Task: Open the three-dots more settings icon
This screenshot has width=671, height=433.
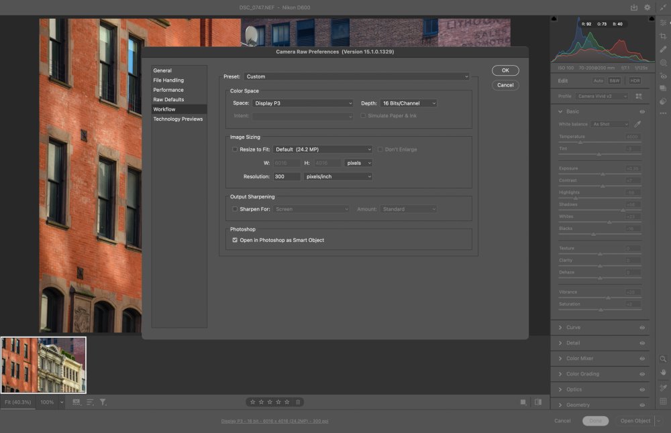Action: 663,113
